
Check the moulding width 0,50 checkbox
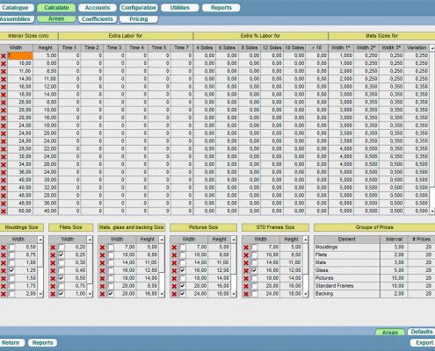click(11, 247)
